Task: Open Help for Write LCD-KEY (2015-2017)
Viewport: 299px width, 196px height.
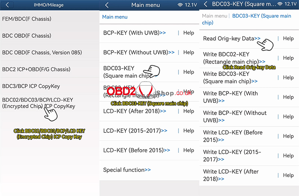Action: tap(288, 156)
